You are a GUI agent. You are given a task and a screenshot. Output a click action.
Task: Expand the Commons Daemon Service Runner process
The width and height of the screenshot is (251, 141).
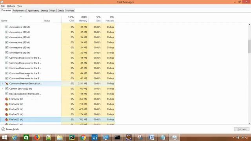(2, 83)
